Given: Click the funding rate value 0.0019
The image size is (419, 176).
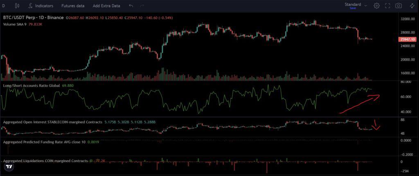Looking at the screenshot, I should coord(93,142).
